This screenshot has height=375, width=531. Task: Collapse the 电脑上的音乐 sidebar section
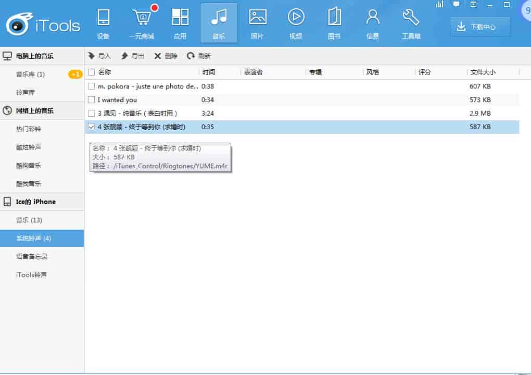(x=42, y=56)
